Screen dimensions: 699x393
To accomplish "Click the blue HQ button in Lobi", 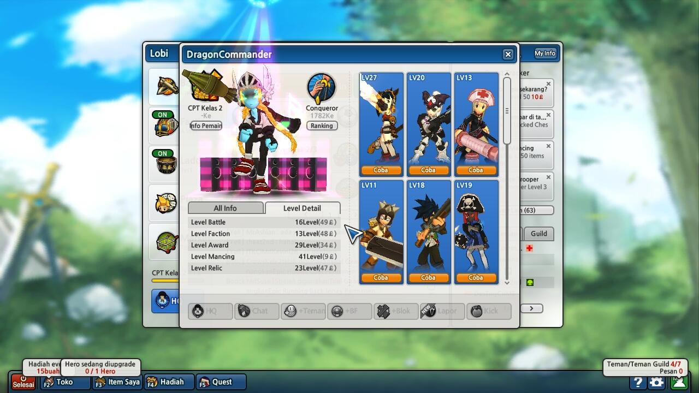I will (x=166, y=301).
